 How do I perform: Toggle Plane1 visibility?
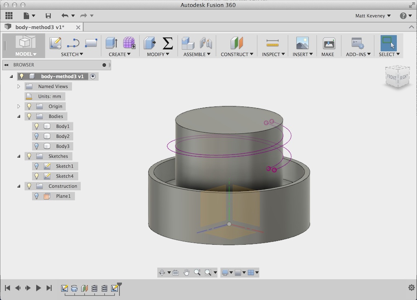click(x=37, y=196)
